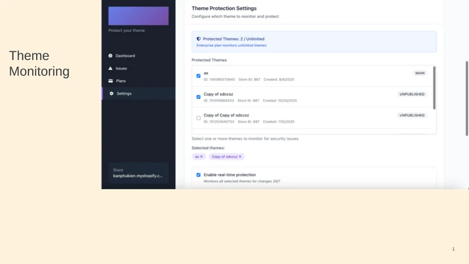Click the 'Theme Protection Settings' heading
This screenshot has width=469, height=264.
click(x=224, y=8)
